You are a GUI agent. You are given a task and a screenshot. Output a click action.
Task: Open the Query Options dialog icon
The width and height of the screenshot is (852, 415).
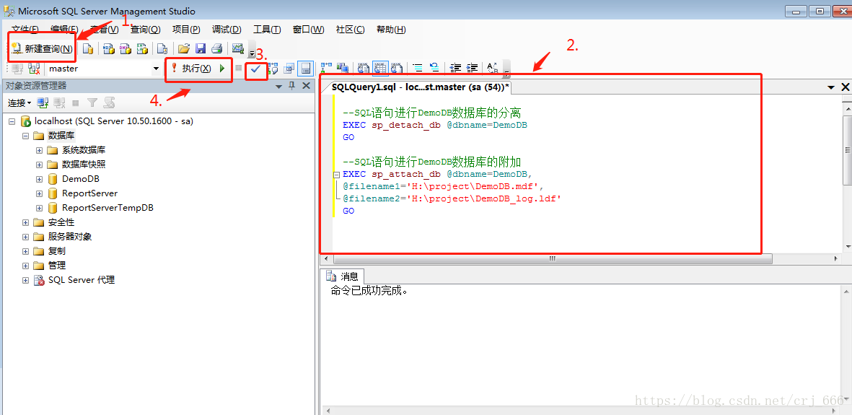[289, 69]
